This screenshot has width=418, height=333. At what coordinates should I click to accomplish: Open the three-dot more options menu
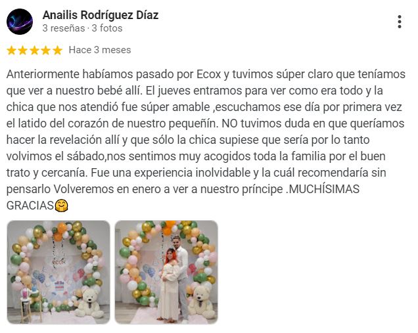coord(400,22)
